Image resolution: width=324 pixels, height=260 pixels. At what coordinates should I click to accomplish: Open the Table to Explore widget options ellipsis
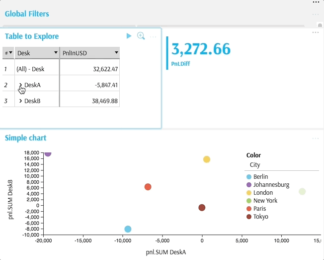click(x=153, y=37)
